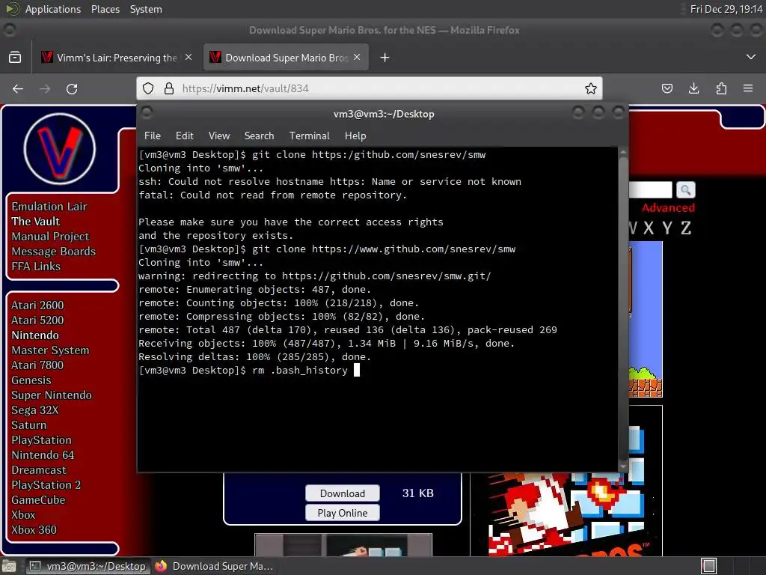Select the Super Nintendo system link
Image resolution: width=766 pixels, height=575 pixels.
click(x=52, y=395)
